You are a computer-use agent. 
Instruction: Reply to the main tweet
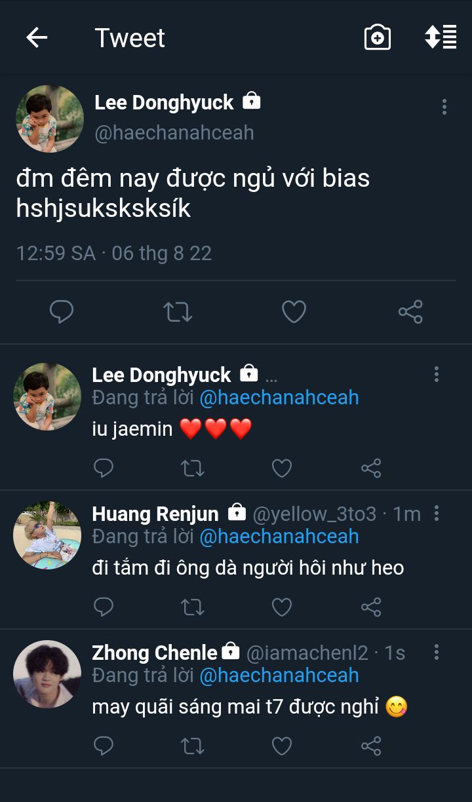pos(62,312)
